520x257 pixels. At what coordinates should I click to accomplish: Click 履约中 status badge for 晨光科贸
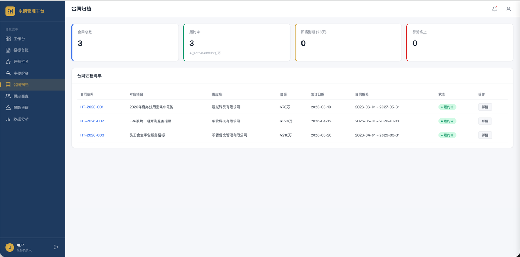pyautogui.click(x=447, y=107)
